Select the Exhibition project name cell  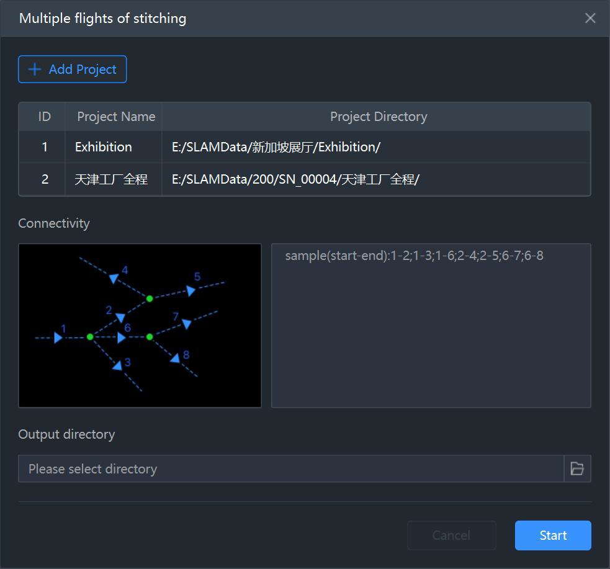[113, 147]
